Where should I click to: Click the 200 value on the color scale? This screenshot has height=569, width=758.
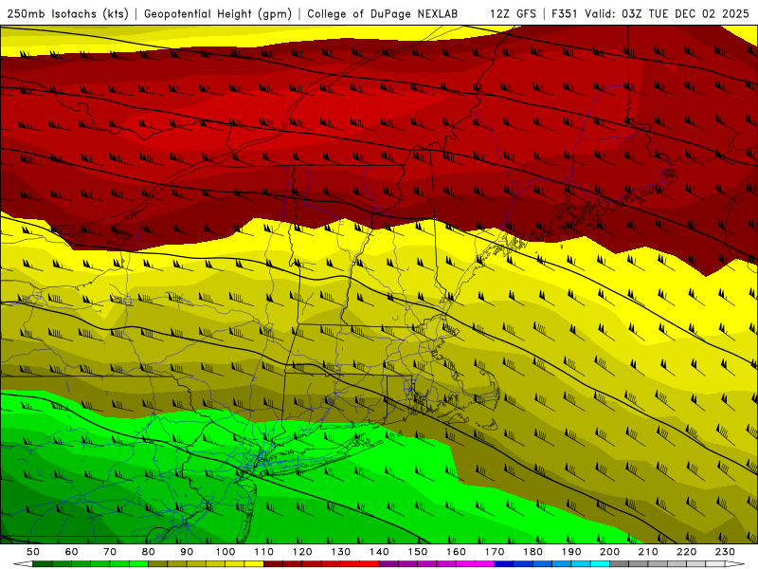click(x=610, y=552)
